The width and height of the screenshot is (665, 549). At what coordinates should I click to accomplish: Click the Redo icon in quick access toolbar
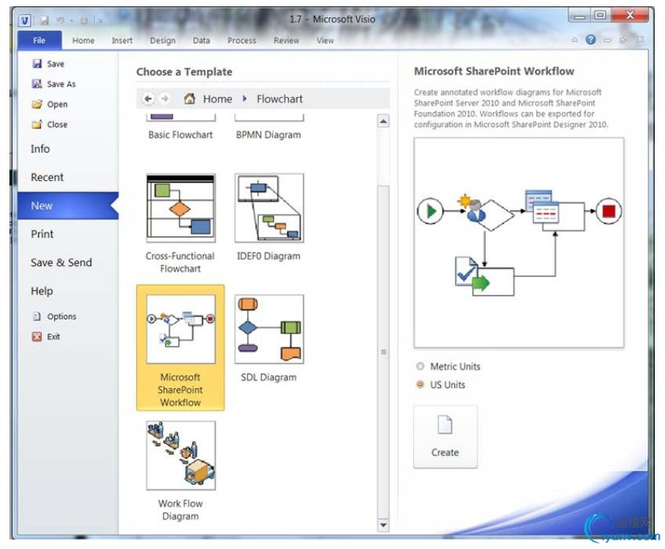coord(84,20)
